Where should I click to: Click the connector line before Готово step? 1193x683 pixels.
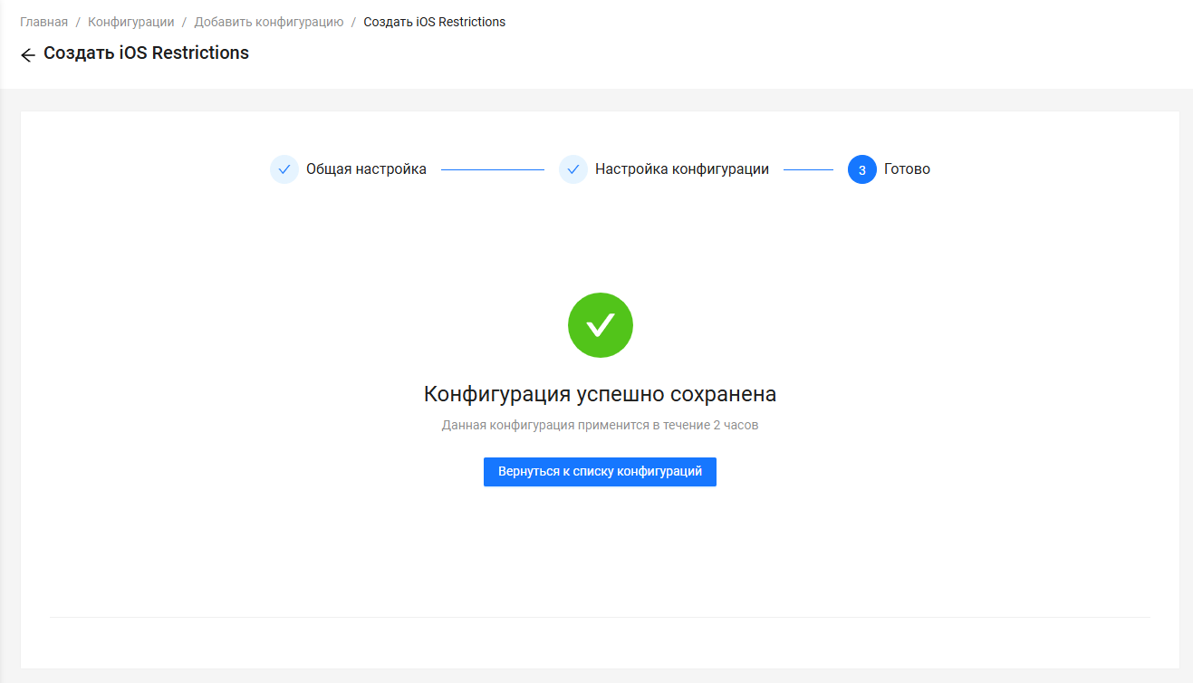pos(808,169)
